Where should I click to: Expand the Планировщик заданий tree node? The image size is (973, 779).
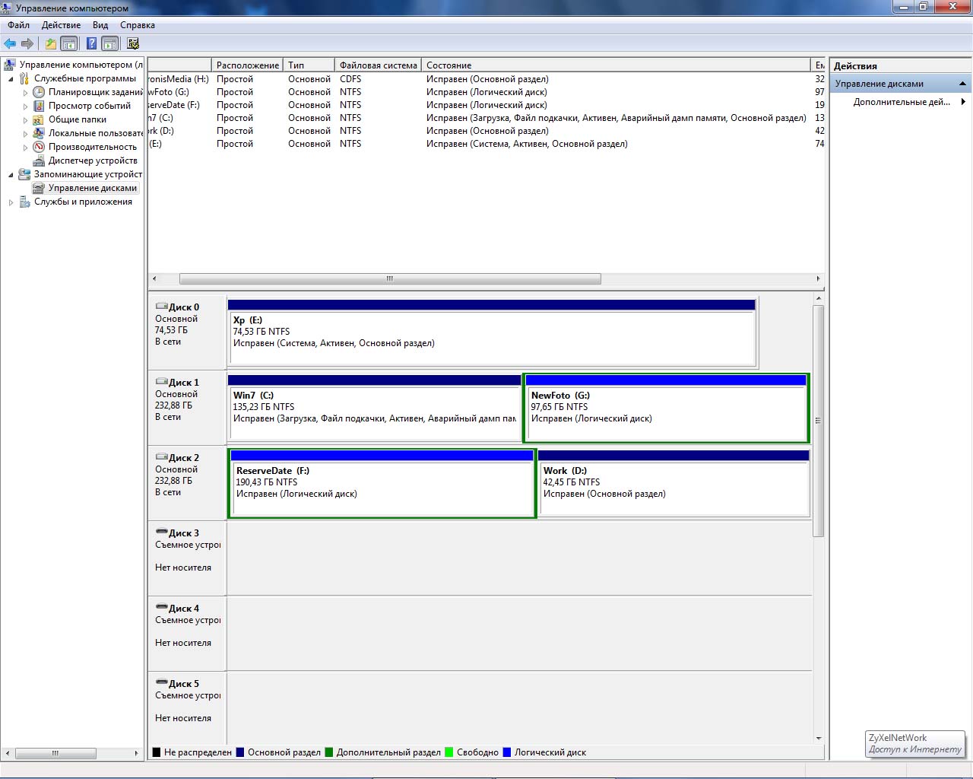25,93
